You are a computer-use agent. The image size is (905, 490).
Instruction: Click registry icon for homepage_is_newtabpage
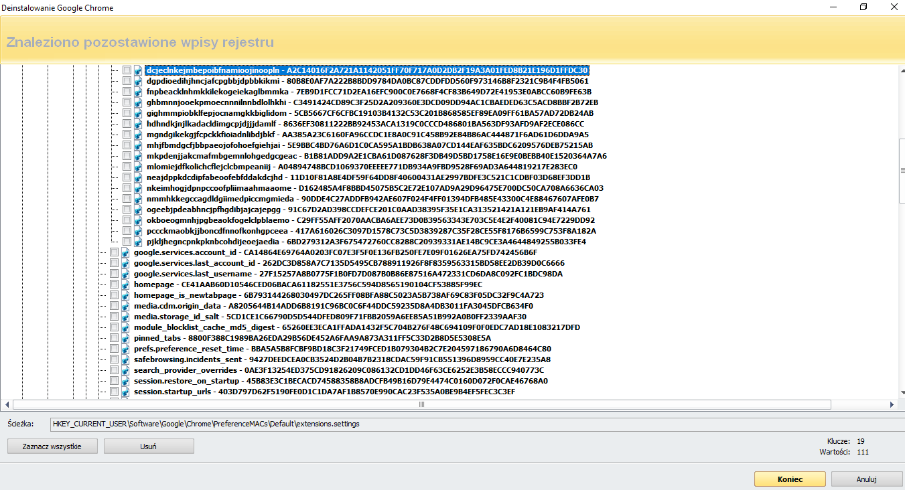pyautogui.click(x=125, y=295)
